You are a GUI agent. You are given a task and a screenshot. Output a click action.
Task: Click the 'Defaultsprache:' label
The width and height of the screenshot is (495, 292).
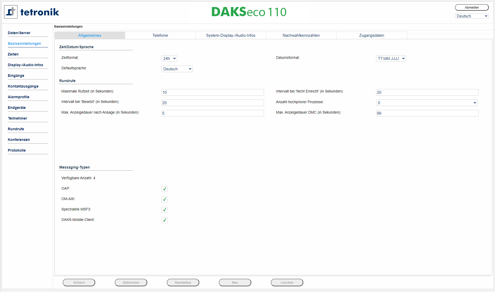tap(74, 68)
